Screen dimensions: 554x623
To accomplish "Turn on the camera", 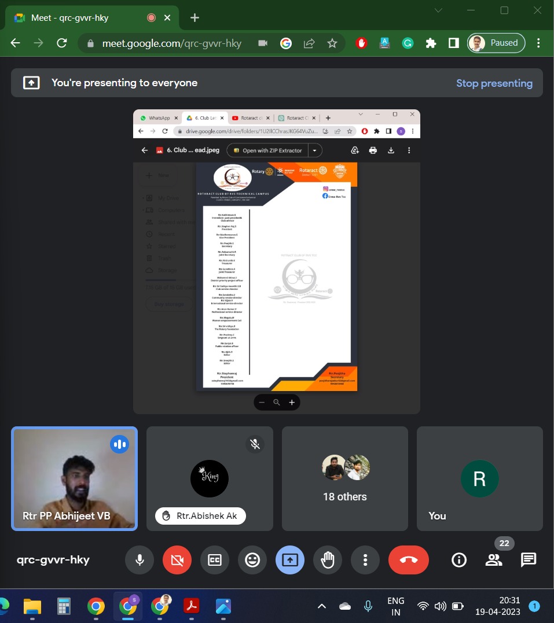I will coord(177,560).
